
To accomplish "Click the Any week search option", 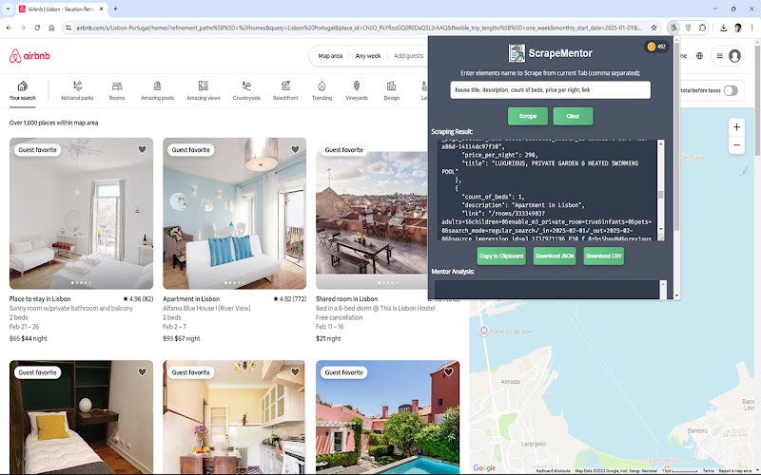I will [368, 56].
